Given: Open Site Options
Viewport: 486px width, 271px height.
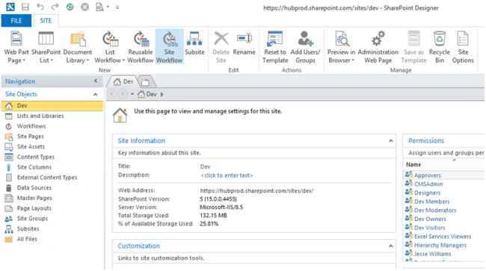Looking at the screenshot, I should pyautogui.click(x=463, y=47).
